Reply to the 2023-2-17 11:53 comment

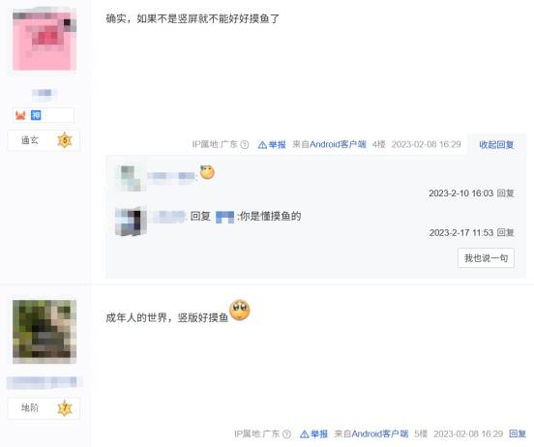[505, 233]
